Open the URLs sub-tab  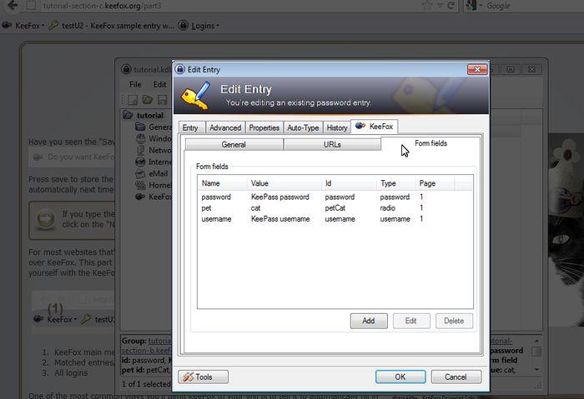click(332, 144)
